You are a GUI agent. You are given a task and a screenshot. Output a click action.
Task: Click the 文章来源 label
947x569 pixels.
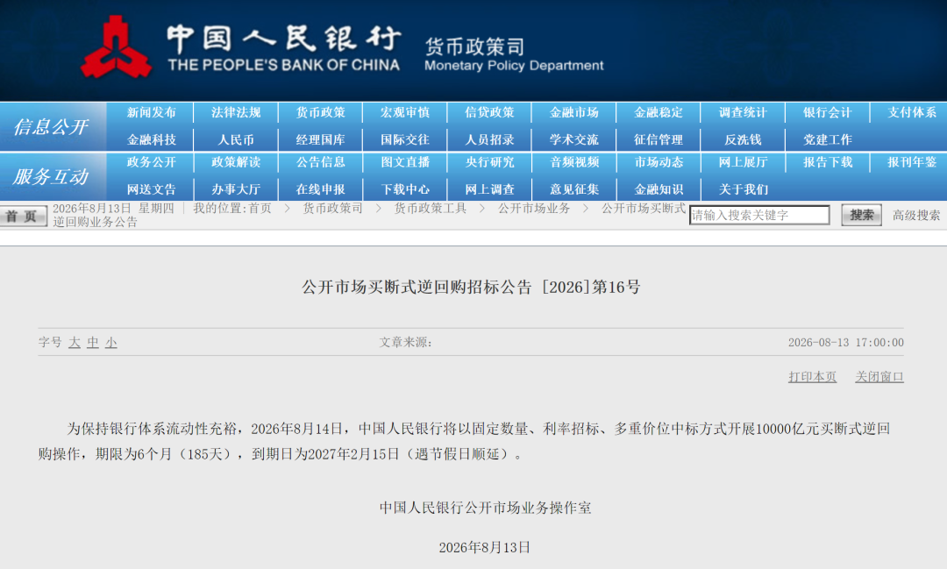point(405,343)
